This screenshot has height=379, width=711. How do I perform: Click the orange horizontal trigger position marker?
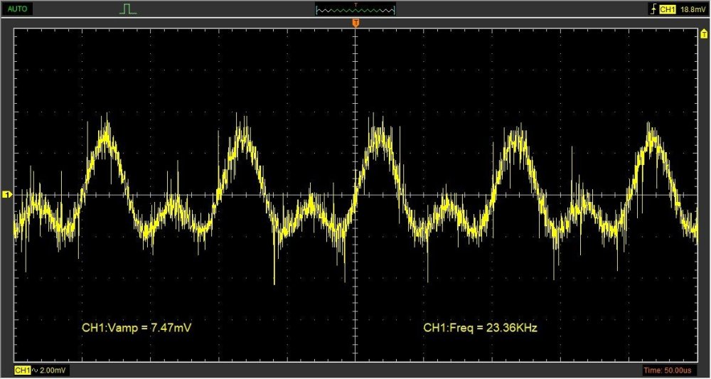pyautogui.click(x=355, y=25)
